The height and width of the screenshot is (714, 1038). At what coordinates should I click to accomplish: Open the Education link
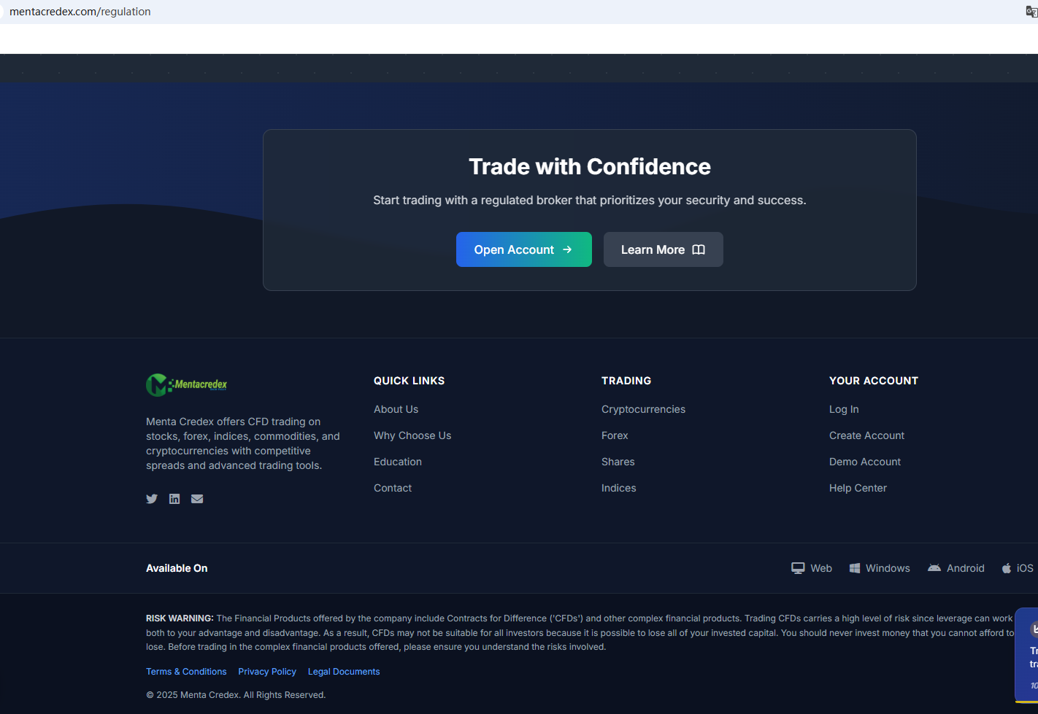click(398, 462)
